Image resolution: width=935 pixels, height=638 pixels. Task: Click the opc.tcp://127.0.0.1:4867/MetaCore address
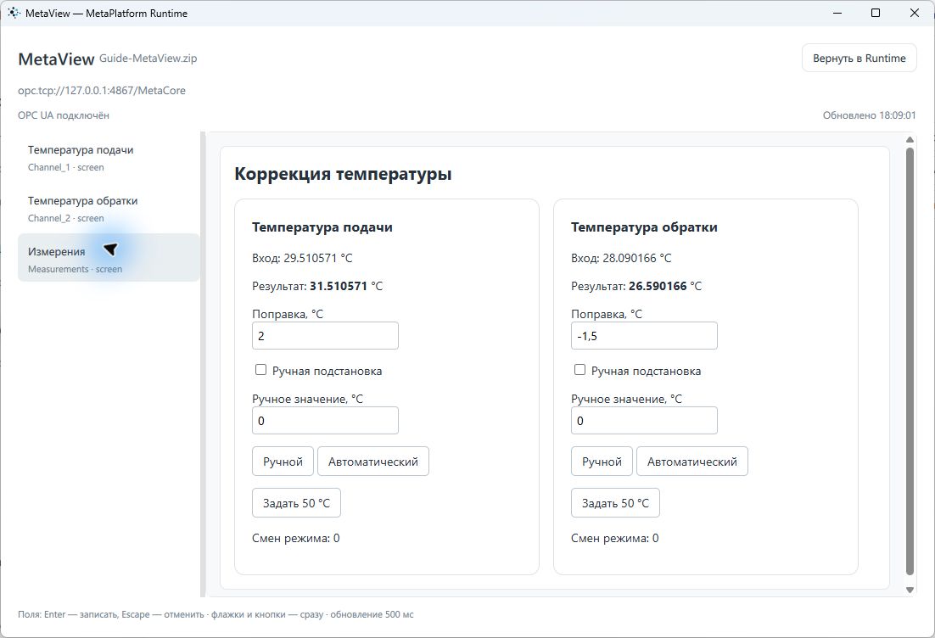pyautogui.click(x=101, y=91)
